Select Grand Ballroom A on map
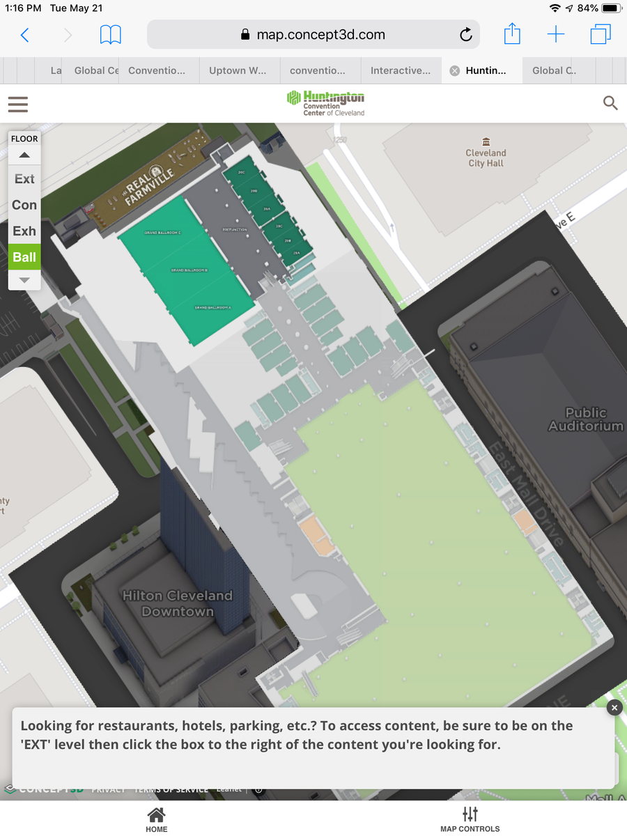 coord(212,307)
